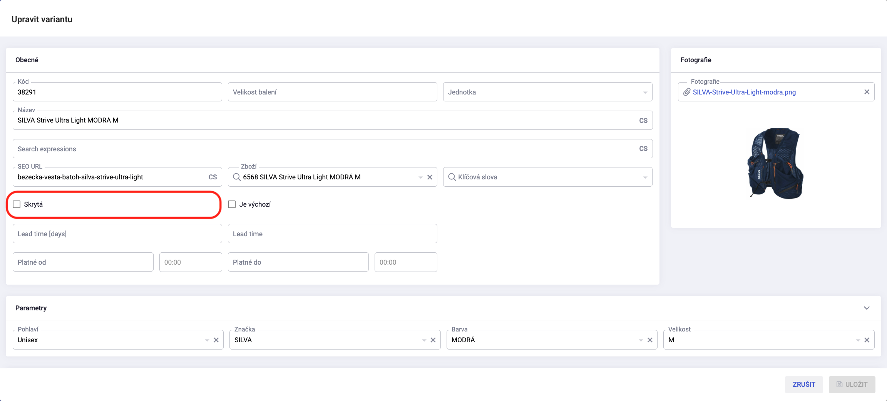Click the time field next to Platné od
887x401 pixels.
coord(191,262)
